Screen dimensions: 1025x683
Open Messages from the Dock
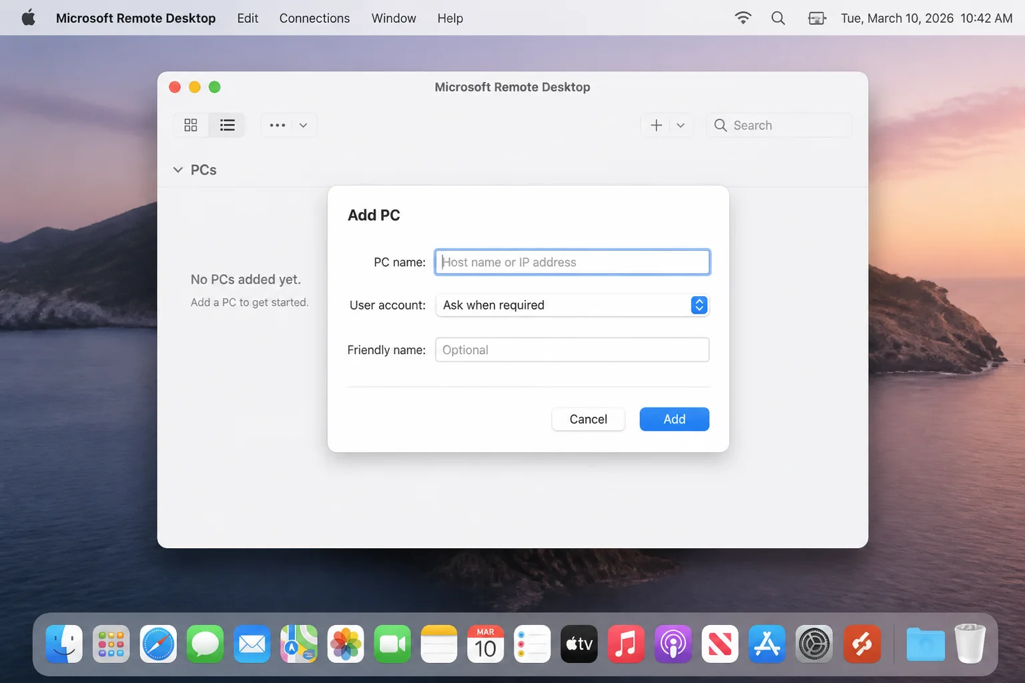[x=205, y=644]
